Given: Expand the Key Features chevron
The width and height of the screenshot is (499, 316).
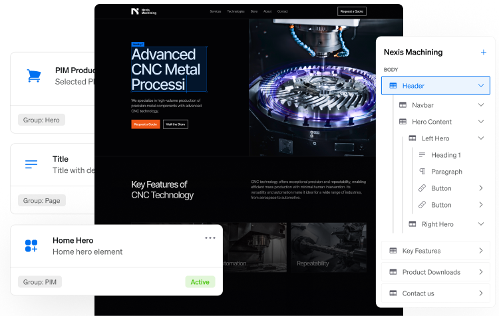Looking at the screenshot, I should [481, 251].
